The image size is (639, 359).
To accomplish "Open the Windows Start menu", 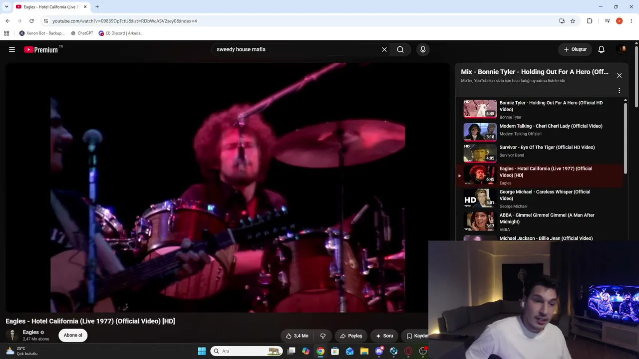I will coord(202,351).
